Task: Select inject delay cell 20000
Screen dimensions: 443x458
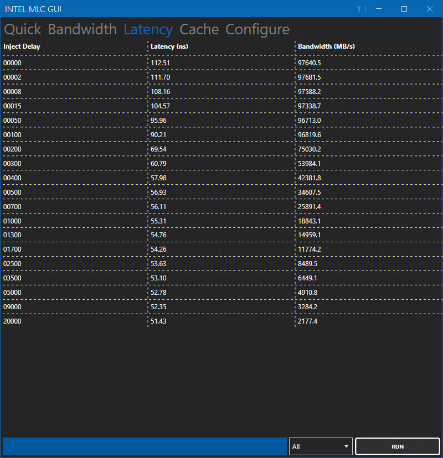Action: click(x=12, y=321)
